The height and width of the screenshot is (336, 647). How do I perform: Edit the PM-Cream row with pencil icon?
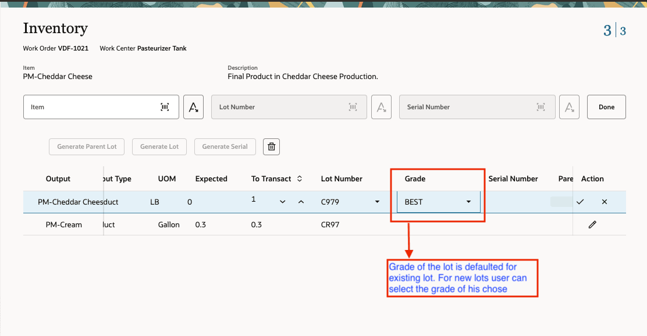pyautogui.click(x=592, y=224)
